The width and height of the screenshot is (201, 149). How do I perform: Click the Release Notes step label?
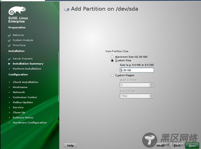pos(23,117)
